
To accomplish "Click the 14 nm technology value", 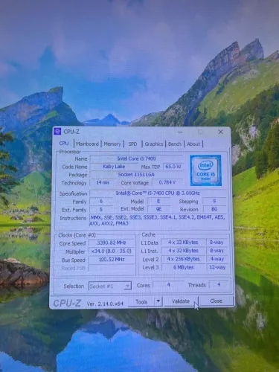I will tap(102, 182).
